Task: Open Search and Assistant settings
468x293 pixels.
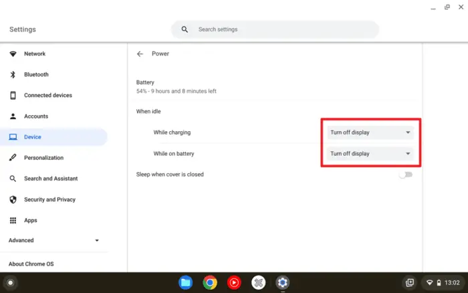Action: (x=53, y=179)
